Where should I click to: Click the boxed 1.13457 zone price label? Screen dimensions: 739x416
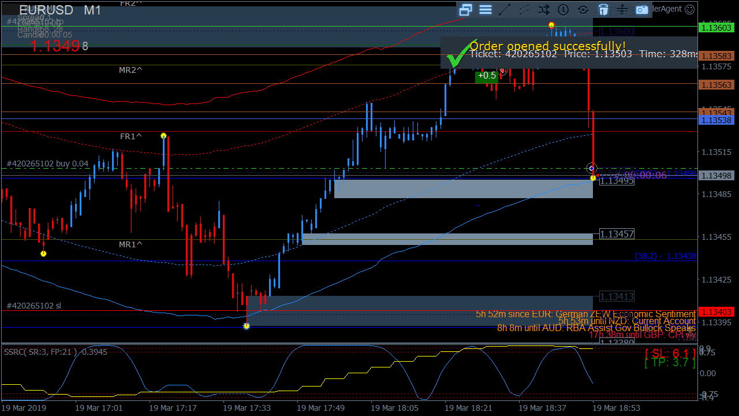click(x=617, y=234)
